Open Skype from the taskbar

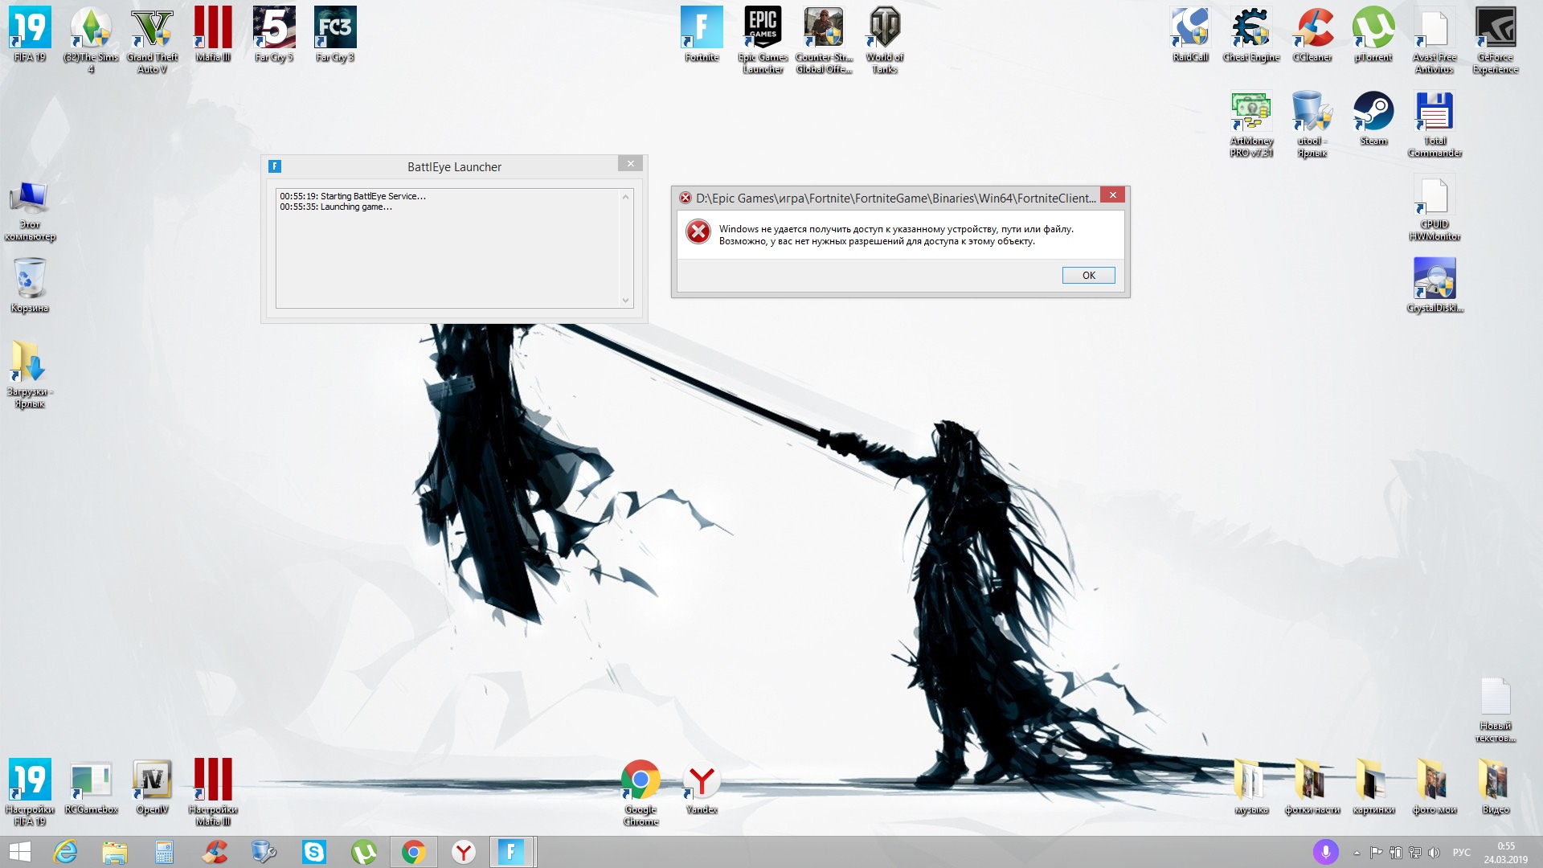[x=314, y=852]
